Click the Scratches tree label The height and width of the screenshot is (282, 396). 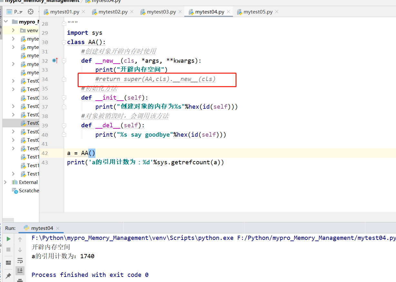pyautogui.click(x=29, y=190)
